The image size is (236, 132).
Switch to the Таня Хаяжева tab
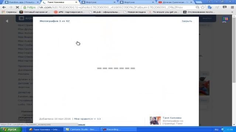pos(60,2)
